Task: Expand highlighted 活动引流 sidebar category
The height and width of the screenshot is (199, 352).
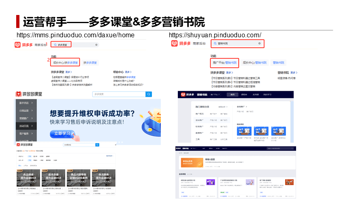Action: (x=26, y=126)
